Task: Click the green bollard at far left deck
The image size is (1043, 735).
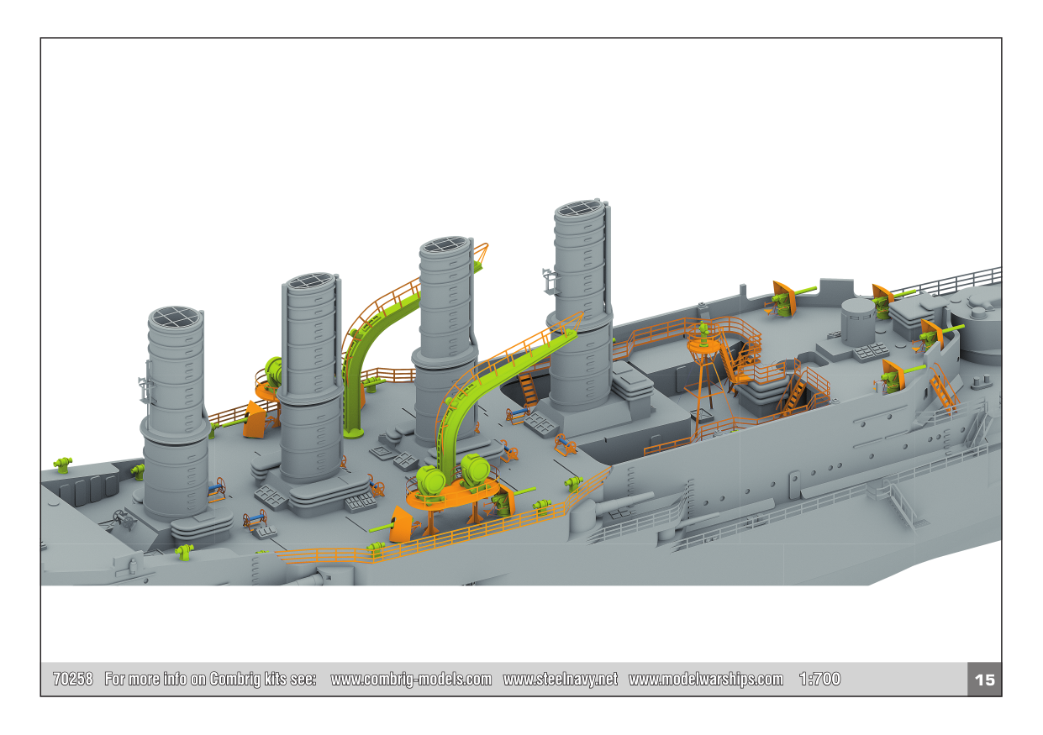Action: 62,463
